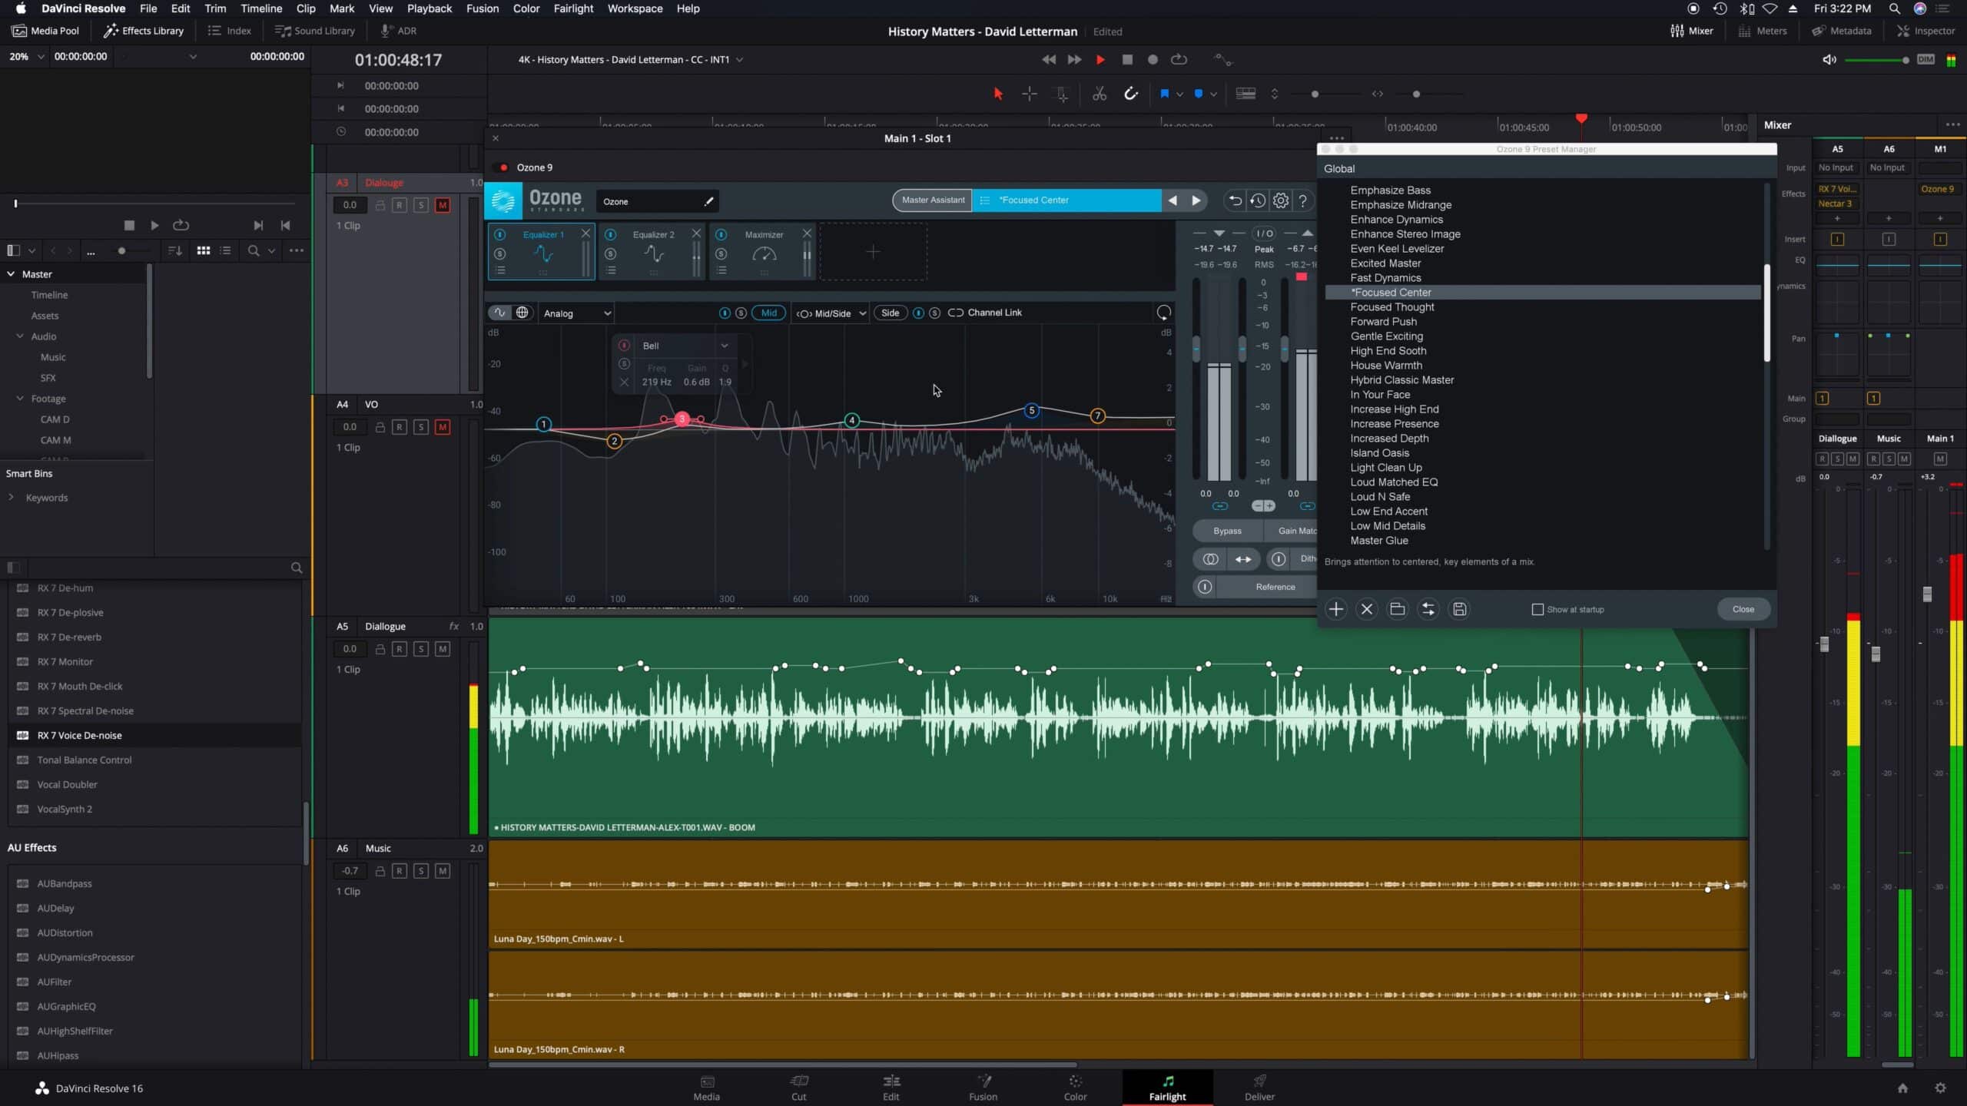Enable Show at startup checkbox

(x=1537, y=609)
